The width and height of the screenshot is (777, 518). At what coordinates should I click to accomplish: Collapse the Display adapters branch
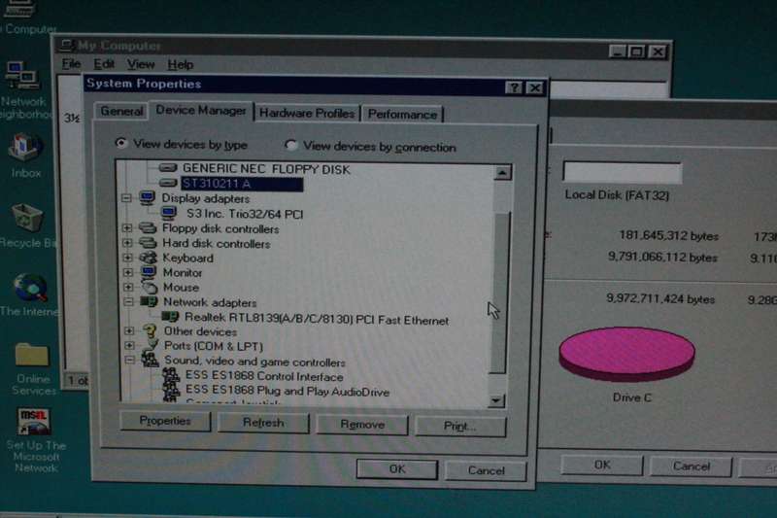[x=127, y=198]
